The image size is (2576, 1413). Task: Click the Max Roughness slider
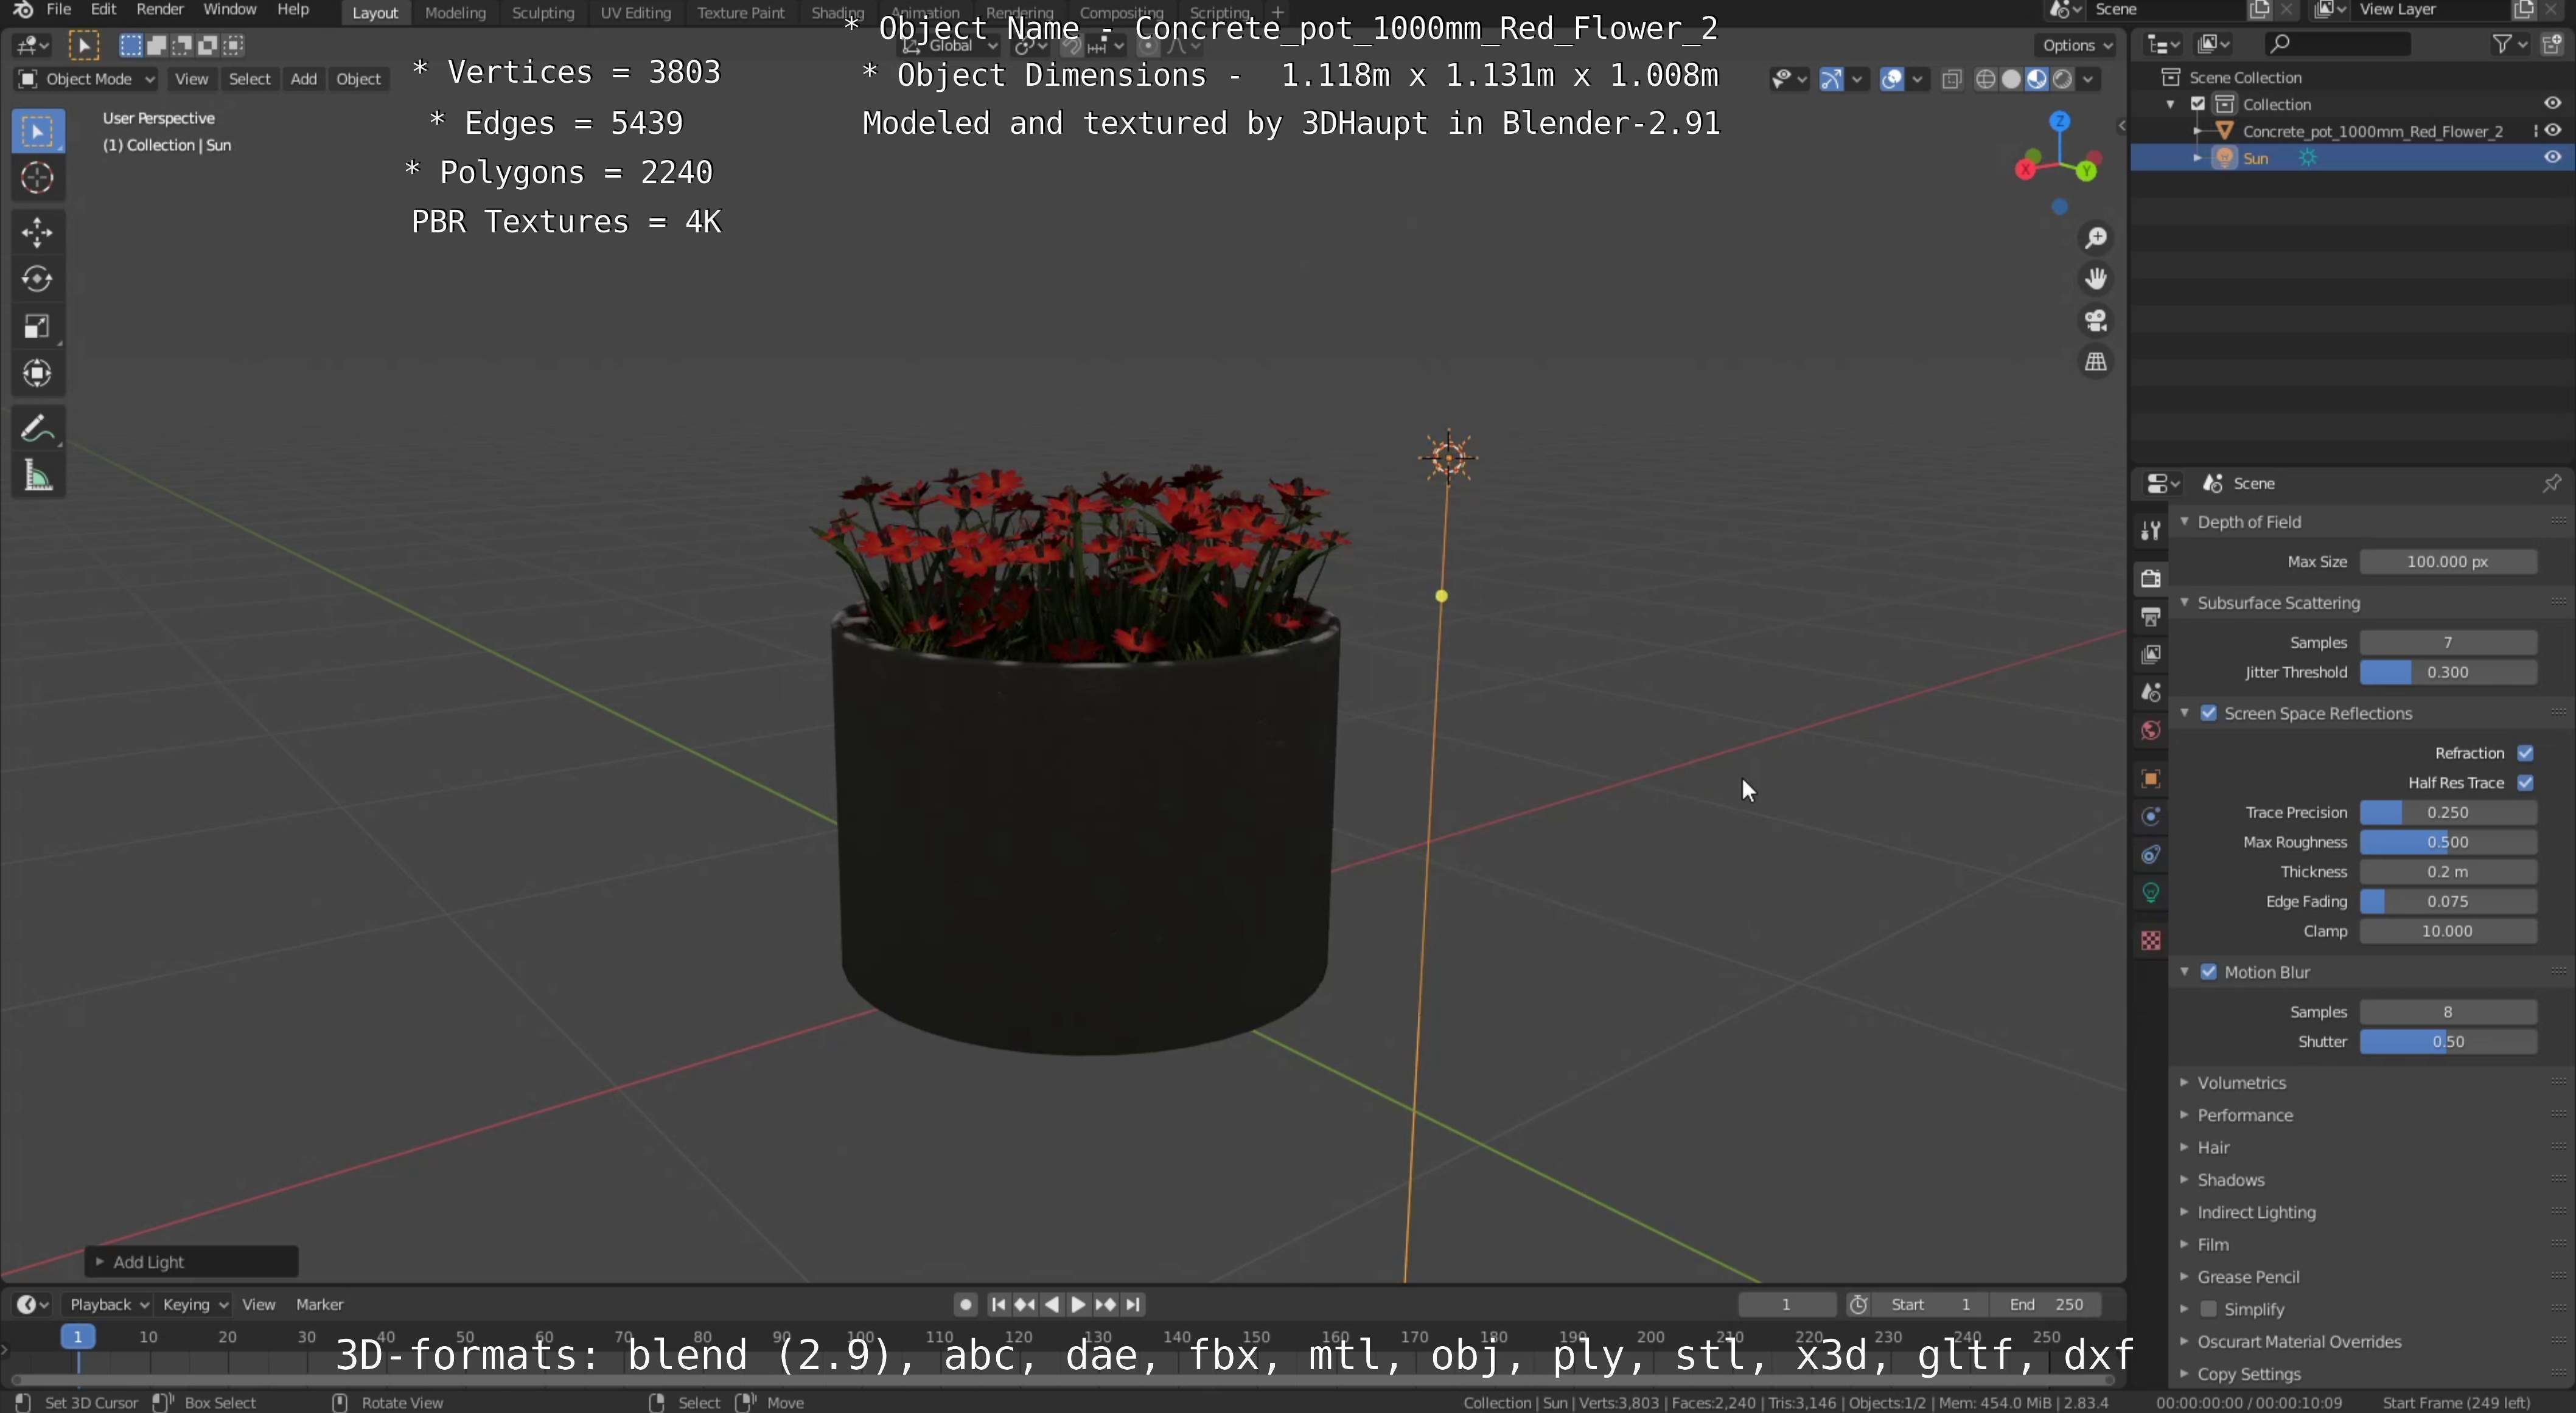pyautogui.click(x=2448, y=842)
